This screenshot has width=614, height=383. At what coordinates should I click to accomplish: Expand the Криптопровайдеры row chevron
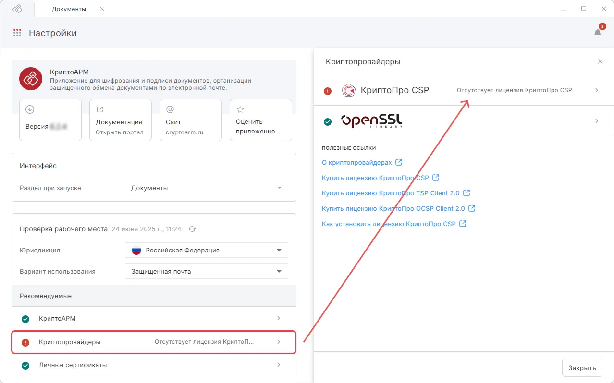point(279,342)
